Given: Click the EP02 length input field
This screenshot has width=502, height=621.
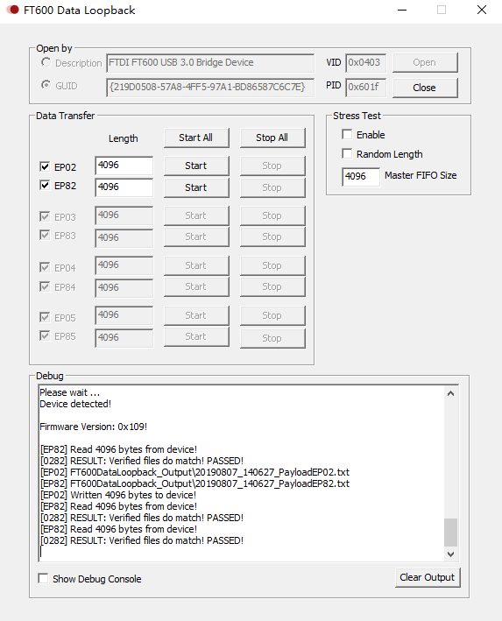Looking at the screenshot, I should coord(124,166).
